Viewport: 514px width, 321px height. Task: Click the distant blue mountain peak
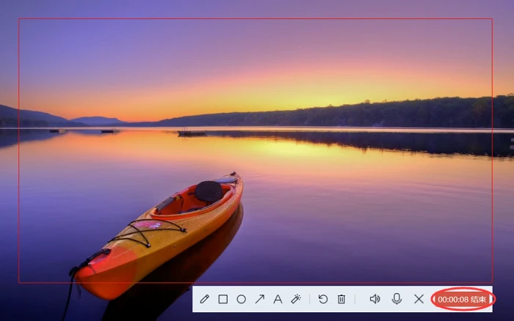tap(98, 119)
